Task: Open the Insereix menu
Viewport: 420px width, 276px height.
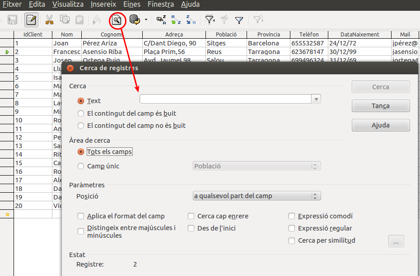Action: 103,5
